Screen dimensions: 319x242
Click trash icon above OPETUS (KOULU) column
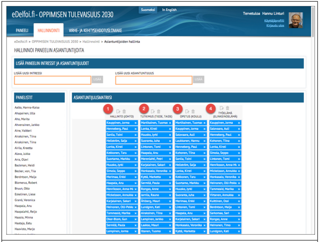193,112
